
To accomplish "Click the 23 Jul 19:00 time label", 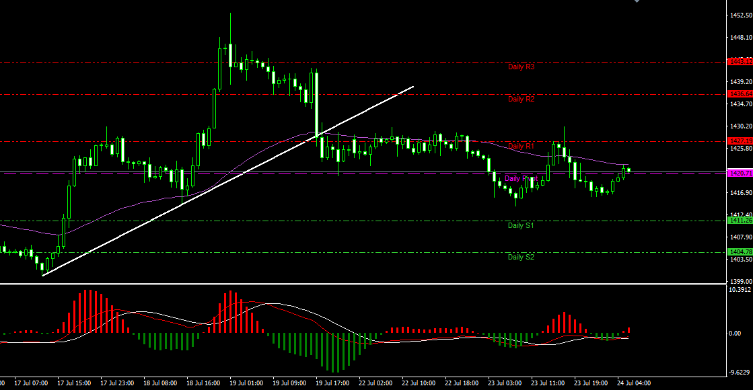I will 591,383.
